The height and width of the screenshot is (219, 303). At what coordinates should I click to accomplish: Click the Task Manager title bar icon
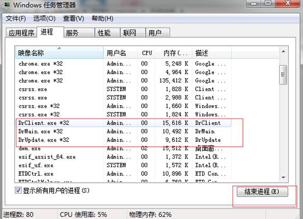pyautogui.click(x=7, y=4)
